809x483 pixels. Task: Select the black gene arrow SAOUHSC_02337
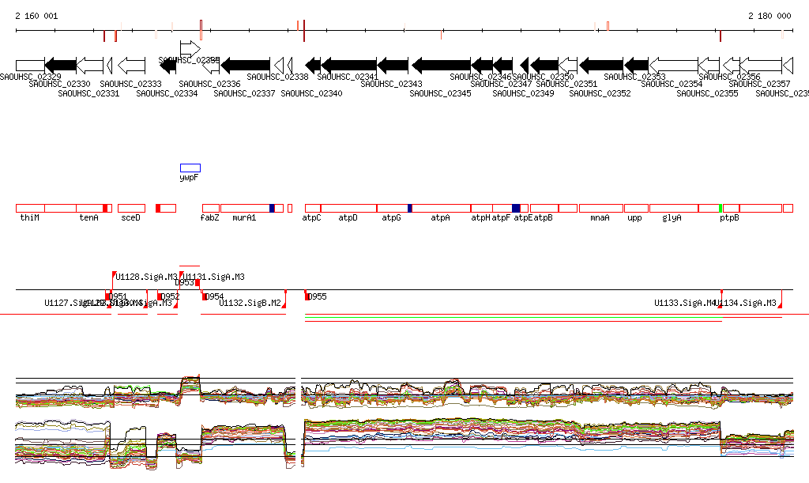tap(246, 65)
